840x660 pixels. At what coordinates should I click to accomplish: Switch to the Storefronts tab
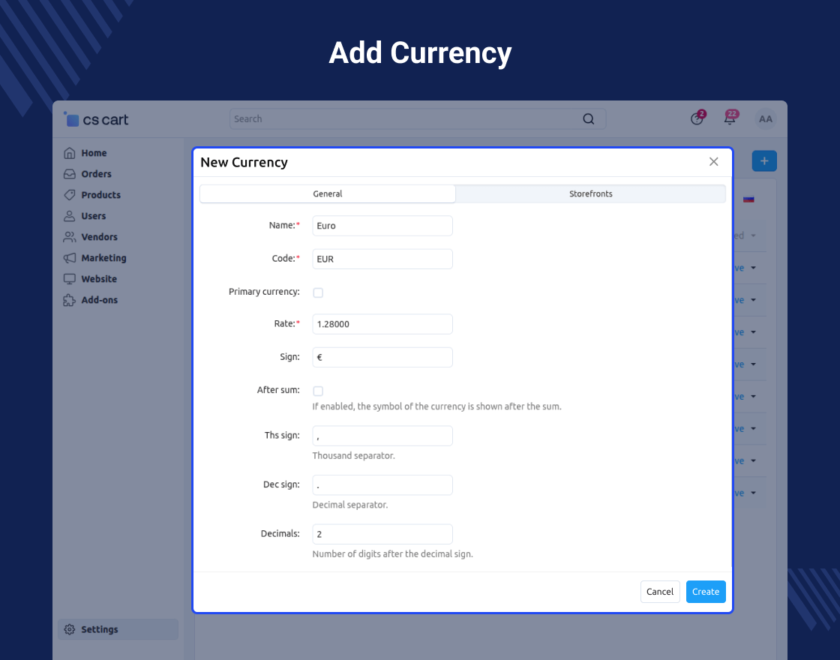590,193
